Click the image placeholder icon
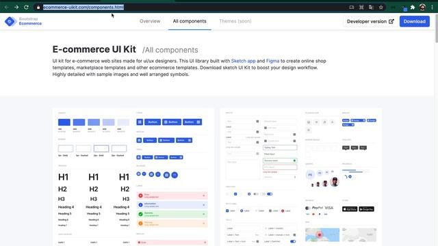Image resolution: width=438 pixels, height=246 pixels. coord(309,122)
